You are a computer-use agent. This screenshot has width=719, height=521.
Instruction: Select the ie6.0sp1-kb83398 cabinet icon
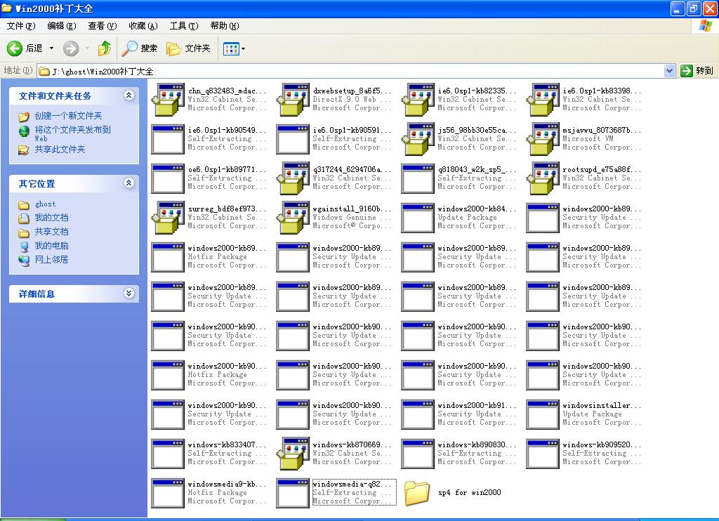(x=543, y=99)
